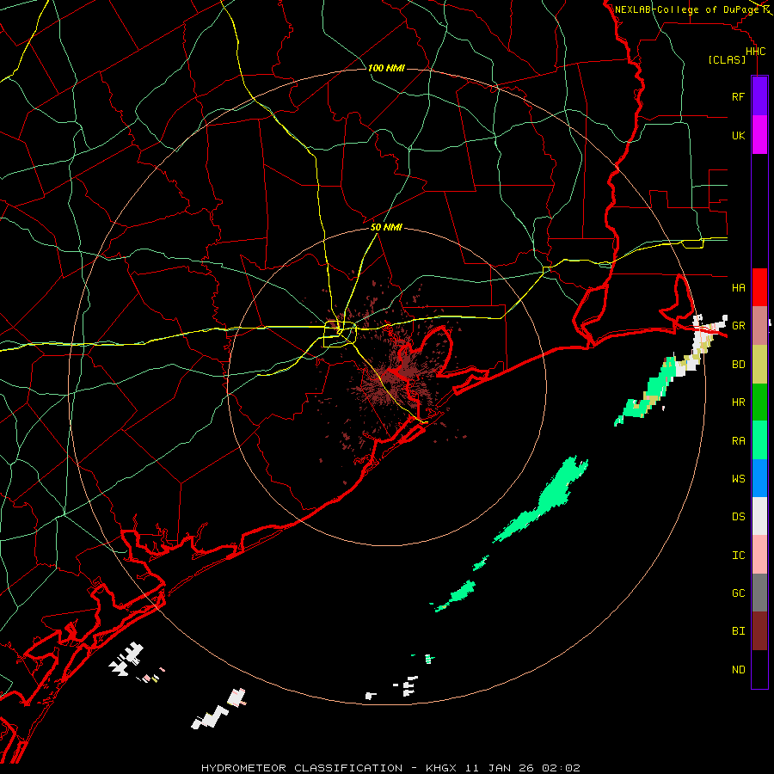Click the "HA" legend label
The image size is (774, 774).
pos(738,287)
